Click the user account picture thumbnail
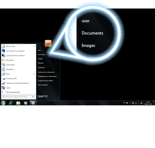 point(48,43)
